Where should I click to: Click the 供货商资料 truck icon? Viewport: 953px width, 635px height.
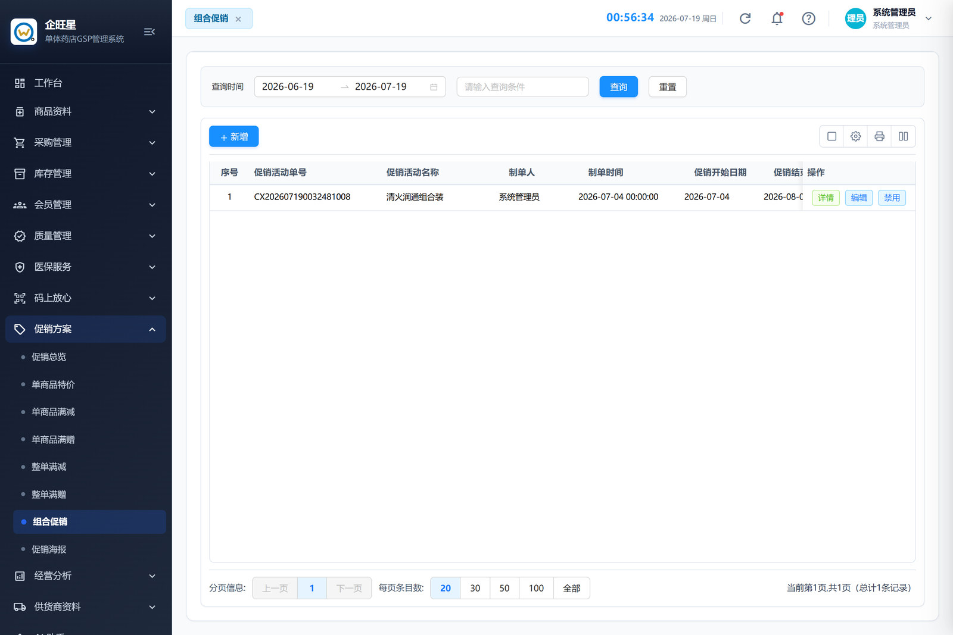pos(20,607)
